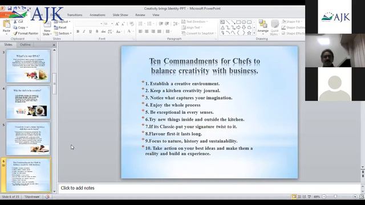
Task: Select slide 5 thumbnail
Action: [x=28, y=138]
